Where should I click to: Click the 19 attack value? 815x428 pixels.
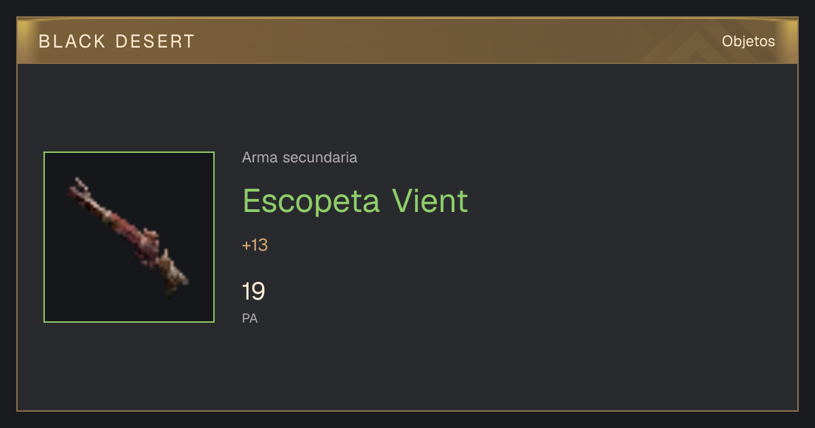point(253,291)
